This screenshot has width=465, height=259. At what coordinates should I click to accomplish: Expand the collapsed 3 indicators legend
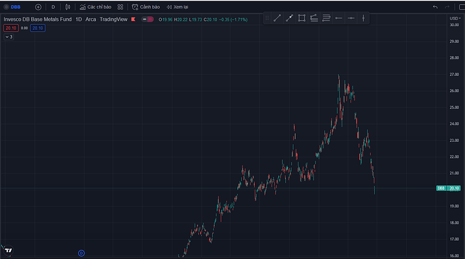[9, 37]
